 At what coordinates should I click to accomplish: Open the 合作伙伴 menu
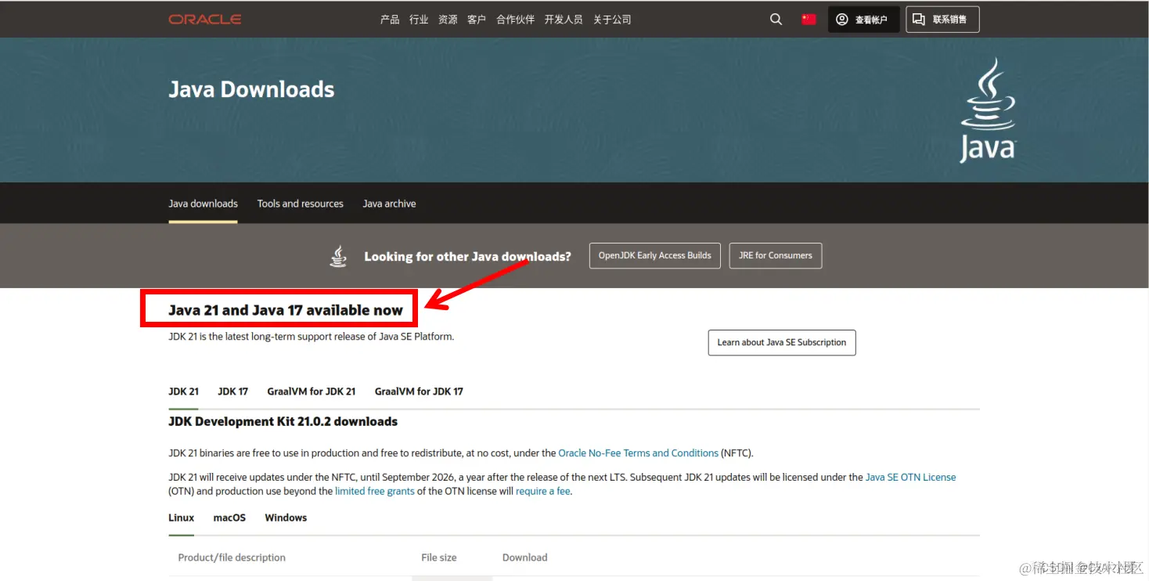tap(515, 20)
